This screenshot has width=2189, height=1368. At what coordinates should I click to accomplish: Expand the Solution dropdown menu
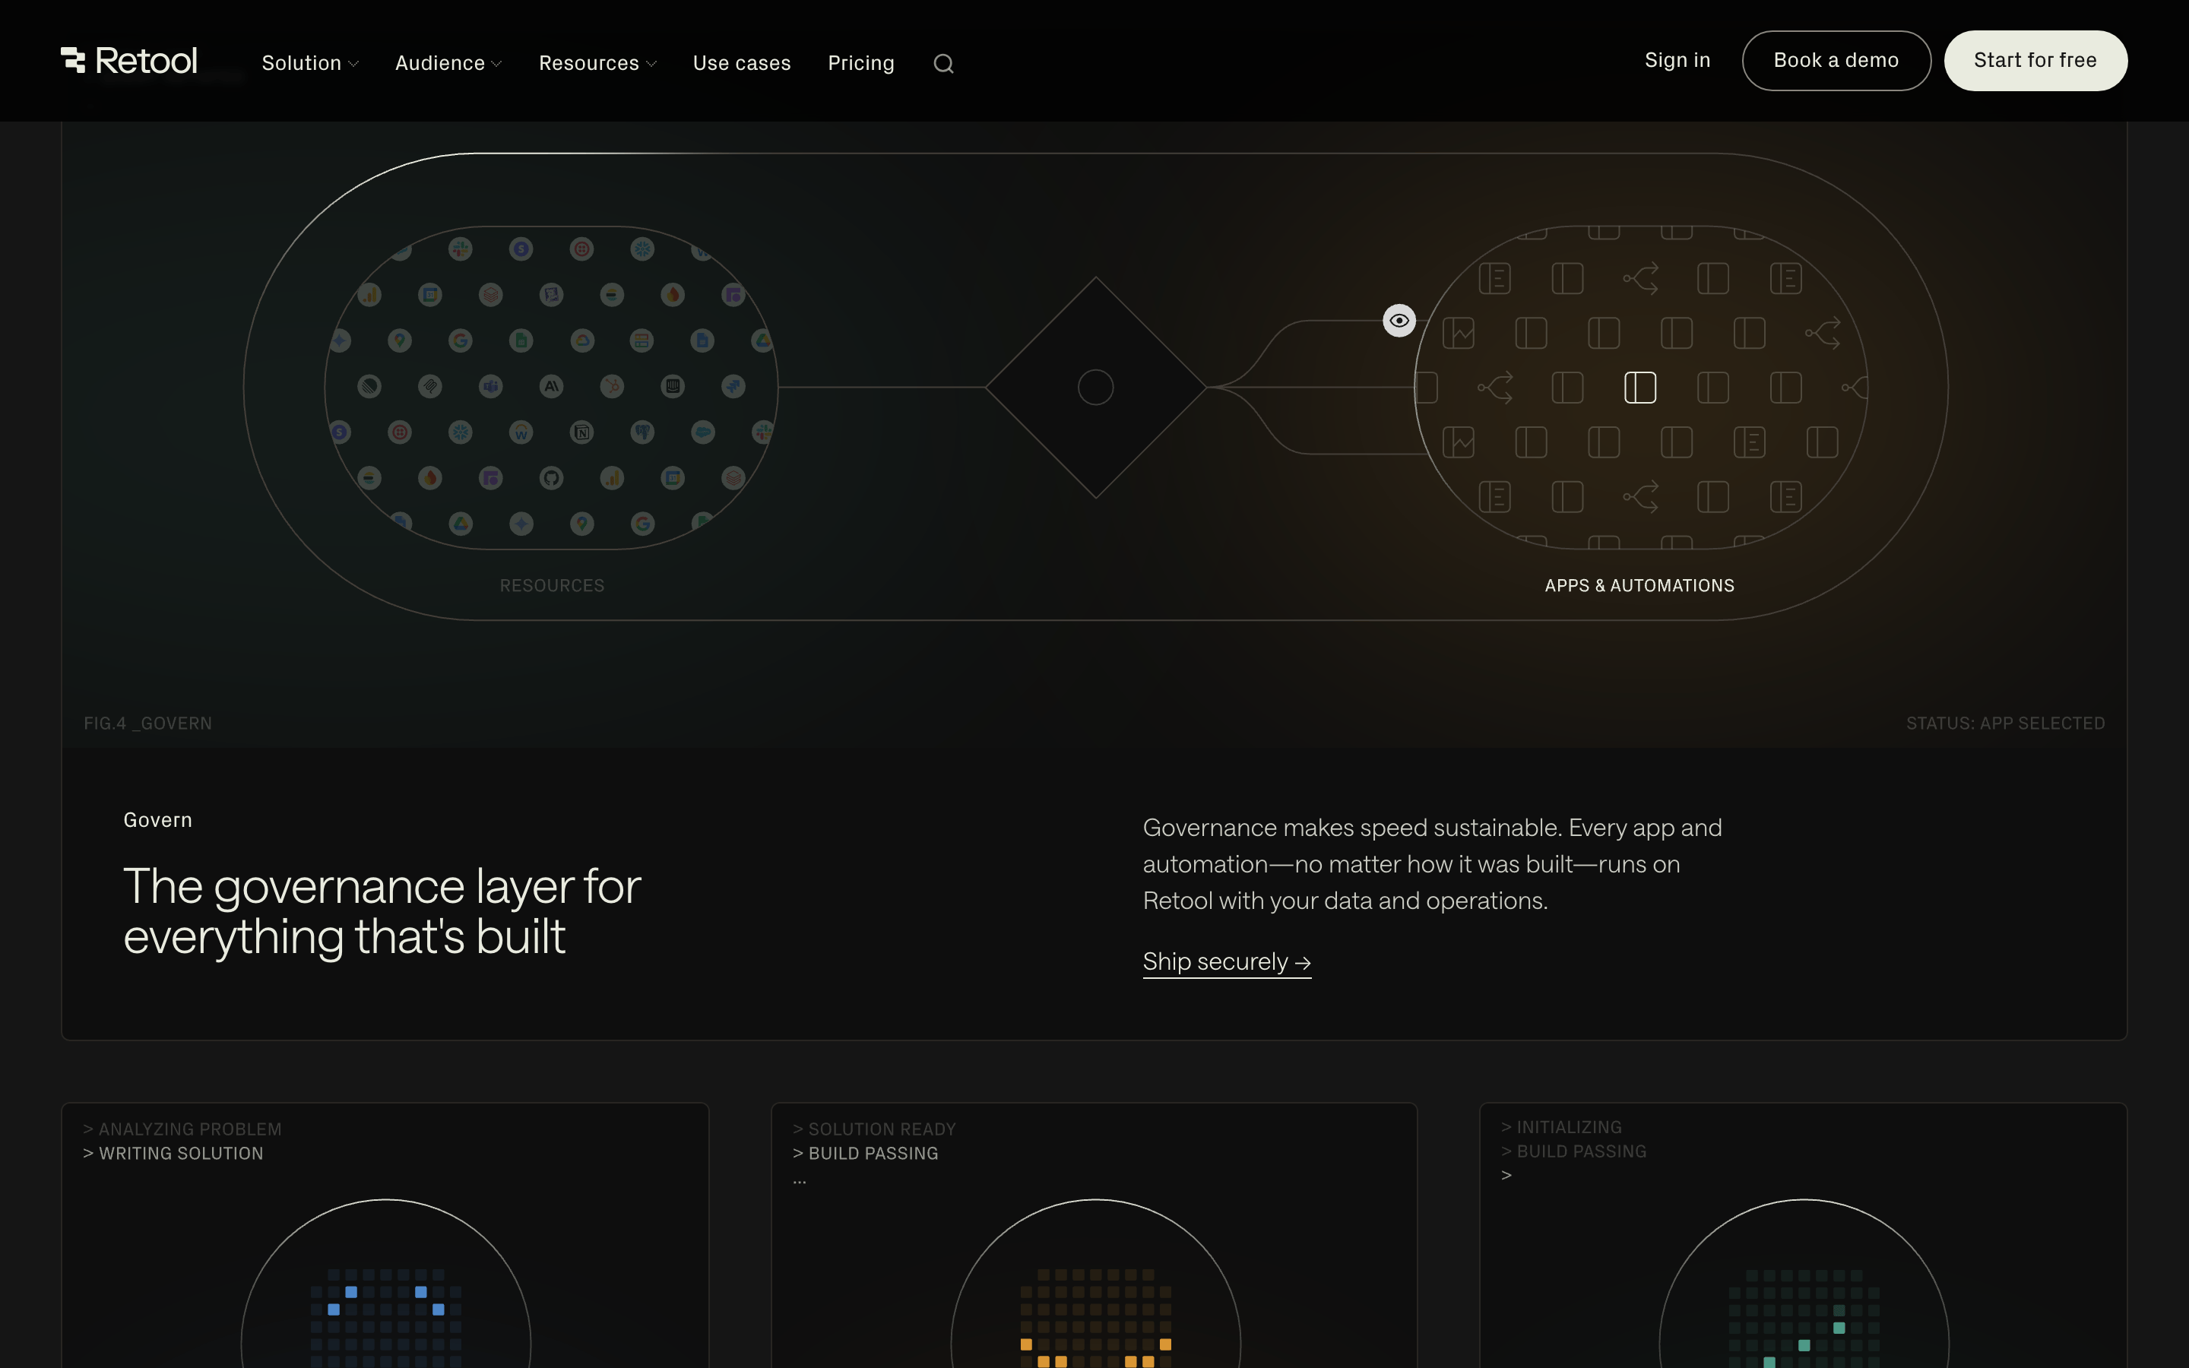(x=310, y=63)
